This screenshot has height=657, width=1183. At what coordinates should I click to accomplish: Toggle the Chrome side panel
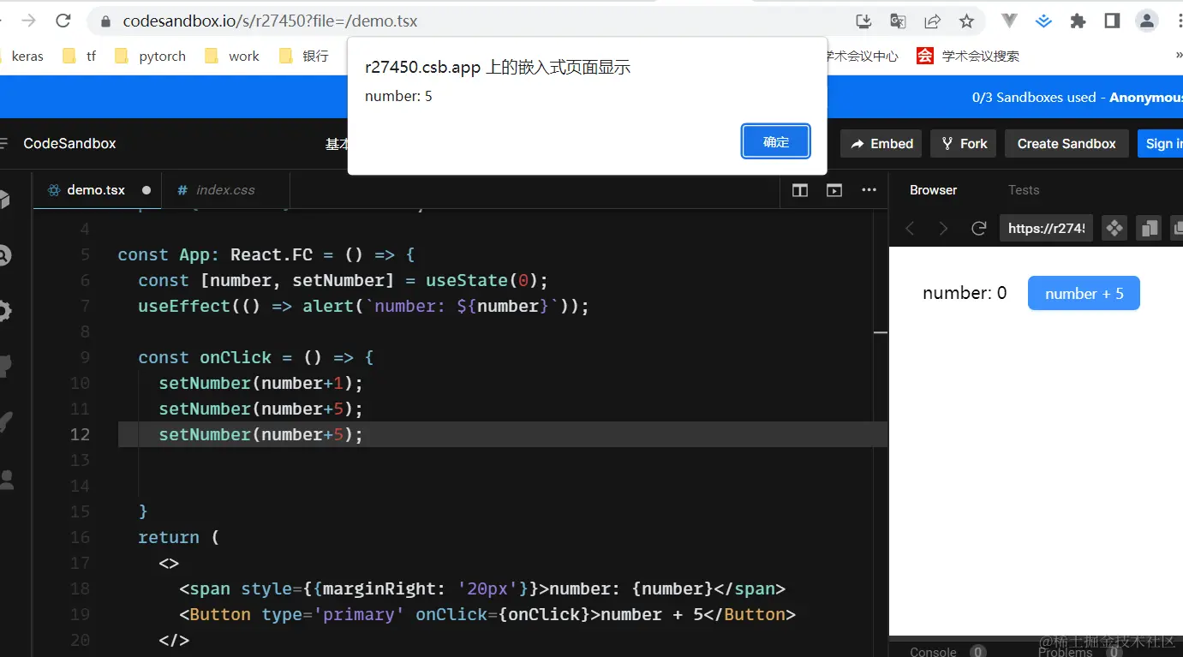click(1112, 21)
